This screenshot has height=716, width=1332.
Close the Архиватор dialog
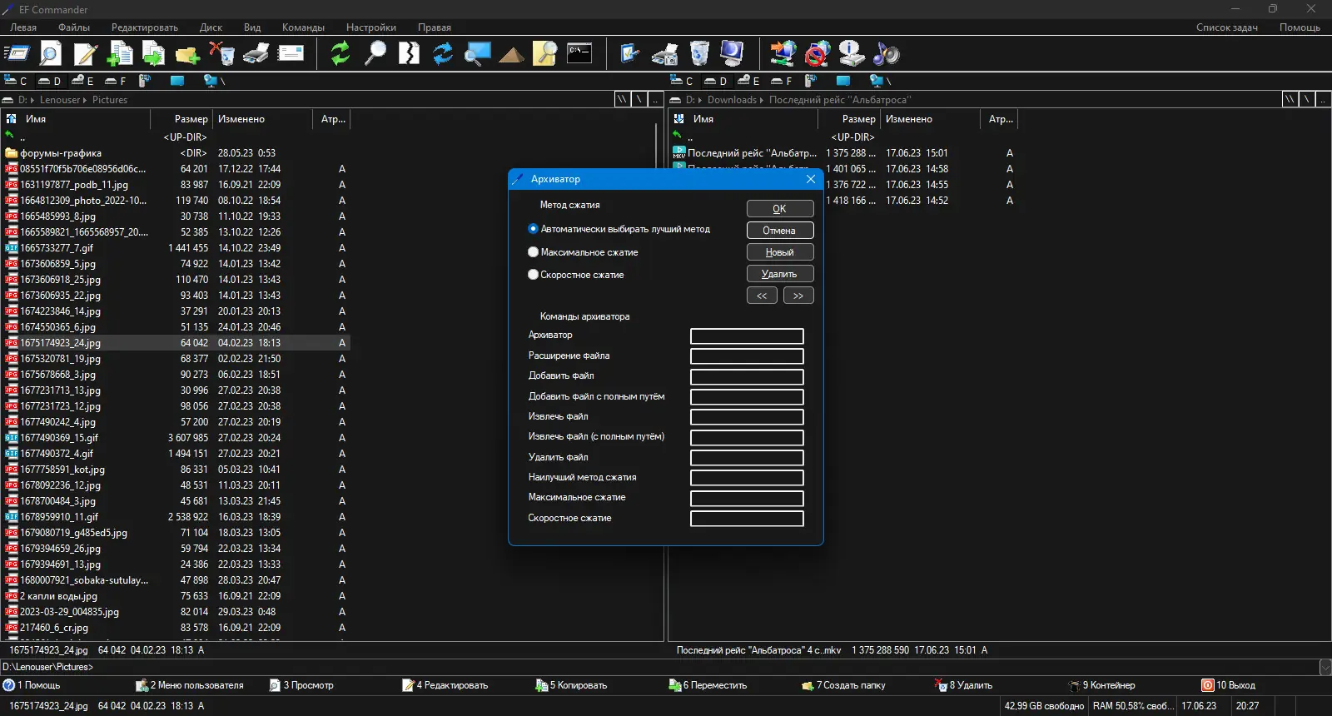coord(811,179)
